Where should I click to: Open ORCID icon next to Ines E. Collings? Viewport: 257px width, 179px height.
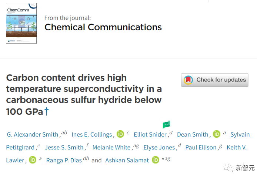tap(120, 134)
